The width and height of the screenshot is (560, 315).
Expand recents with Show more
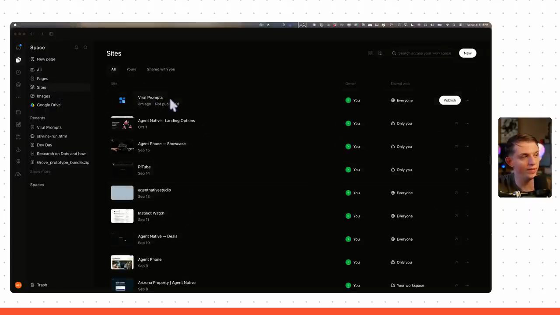click(40, 171)
